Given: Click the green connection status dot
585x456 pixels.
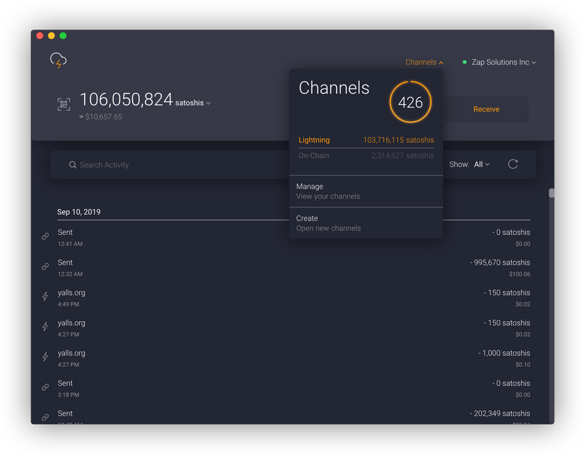Looking at the screenshot, I should pos(465,62).
